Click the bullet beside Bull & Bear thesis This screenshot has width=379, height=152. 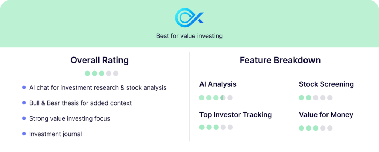click(24, 103)
